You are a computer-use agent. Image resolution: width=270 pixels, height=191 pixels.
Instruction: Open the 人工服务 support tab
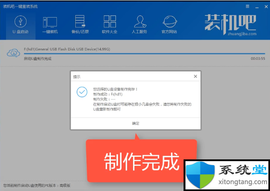[x=139, y=25]
